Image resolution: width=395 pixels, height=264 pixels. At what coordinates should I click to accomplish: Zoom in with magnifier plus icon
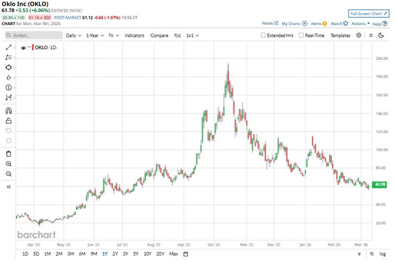click(8, 164)
